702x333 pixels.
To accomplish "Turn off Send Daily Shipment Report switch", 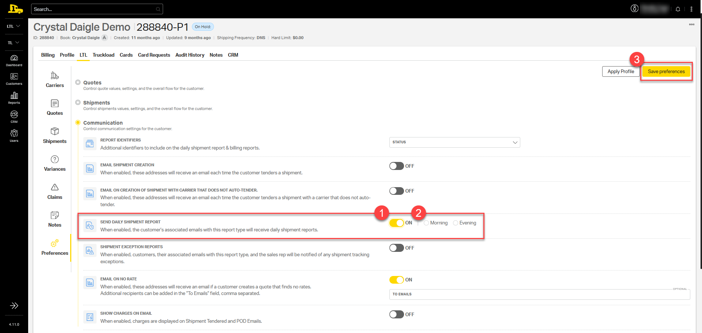I will [396, 223].
